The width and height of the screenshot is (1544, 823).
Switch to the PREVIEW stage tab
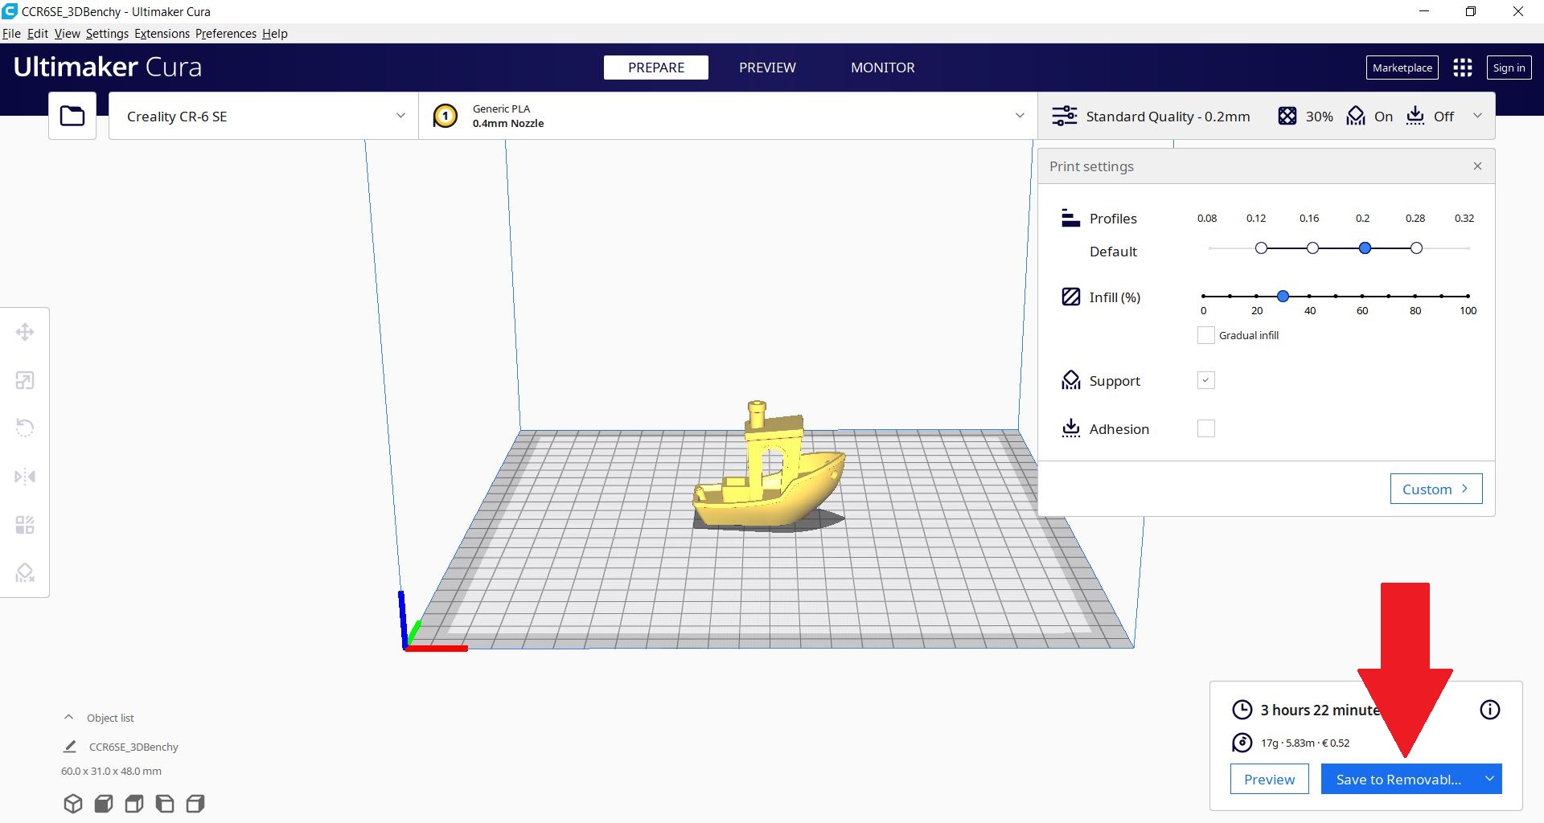tap(767, 68)
